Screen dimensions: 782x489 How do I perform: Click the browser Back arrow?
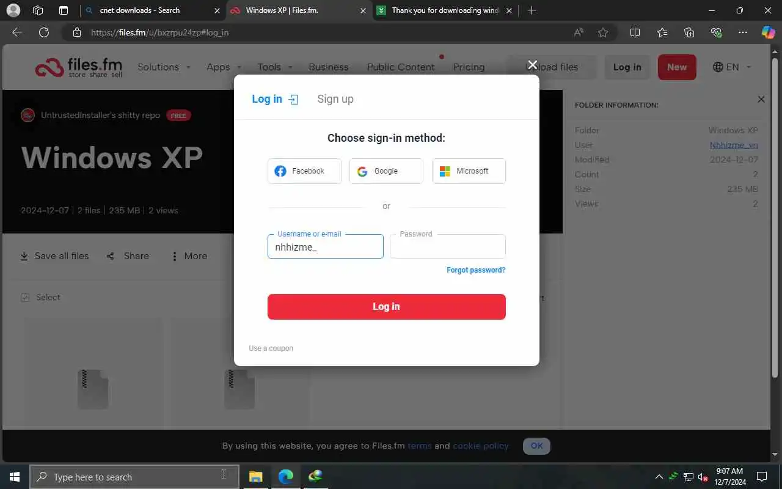point(17,32)
